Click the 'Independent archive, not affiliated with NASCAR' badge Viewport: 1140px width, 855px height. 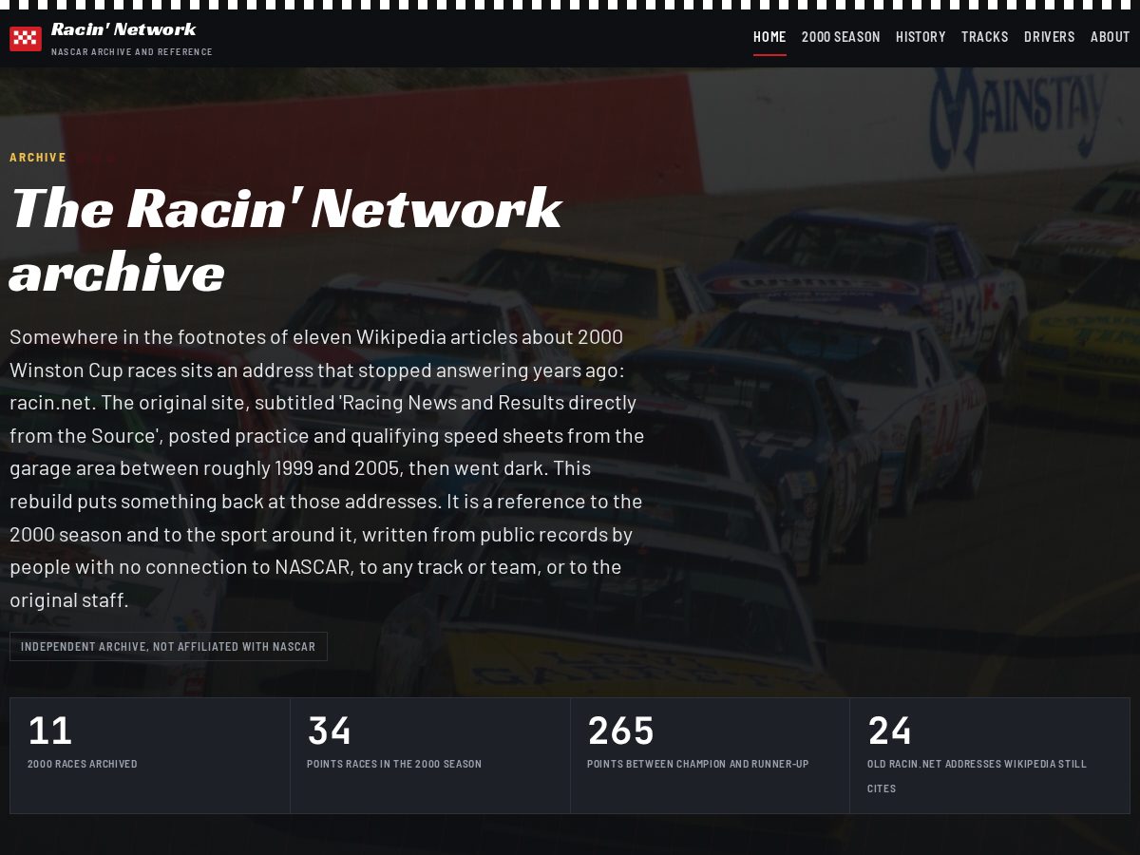[168, 646]
